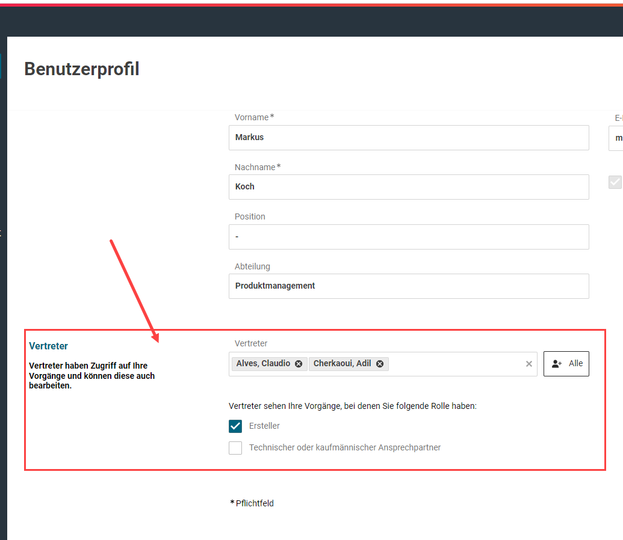Screen dimensions: 623x540
Task: Enable Technischer oder kaufmännischer Ansprechpartner checkbox
Action: [235, 448]
